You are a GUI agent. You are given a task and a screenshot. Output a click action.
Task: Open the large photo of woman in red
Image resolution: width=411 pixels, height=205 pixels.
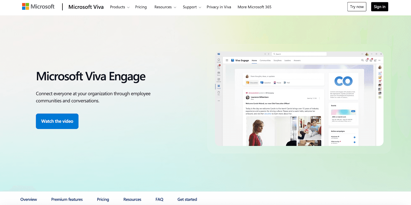point(272,131)
